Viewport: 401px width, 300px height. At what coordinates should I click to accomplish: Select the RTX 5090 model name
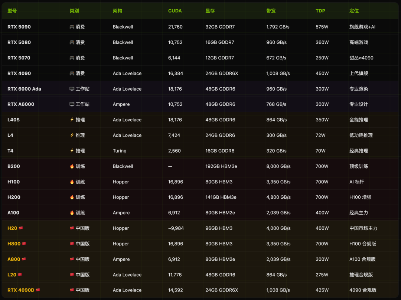[19, 27]
